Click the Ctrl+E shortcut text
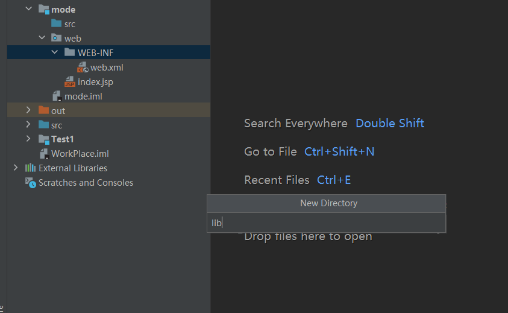Image resolution: width=508 pixels, height=313 pixels. click(334, 180)
